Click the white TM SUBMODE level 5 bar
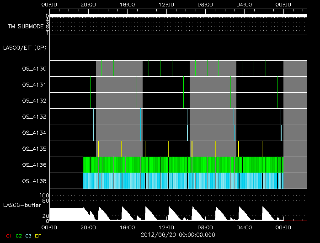The width and height of the screenshot is (320, 243). 178,16
